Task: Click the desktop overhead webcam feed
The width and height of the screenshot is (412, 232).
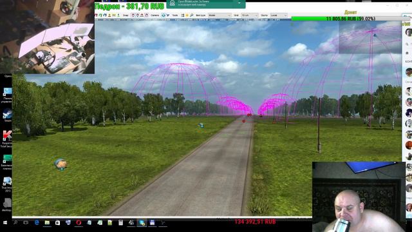Action: [47, 37]
